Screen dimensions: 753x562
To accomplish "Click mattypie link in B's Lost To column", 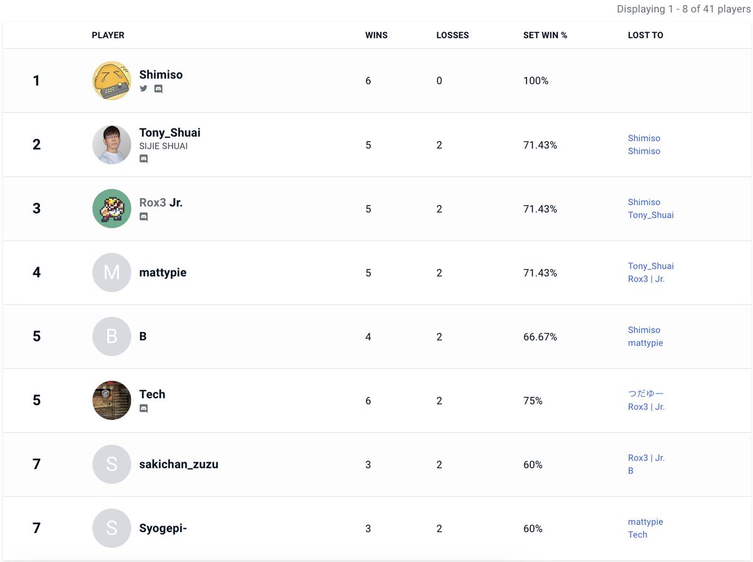I will coord(645,343).
